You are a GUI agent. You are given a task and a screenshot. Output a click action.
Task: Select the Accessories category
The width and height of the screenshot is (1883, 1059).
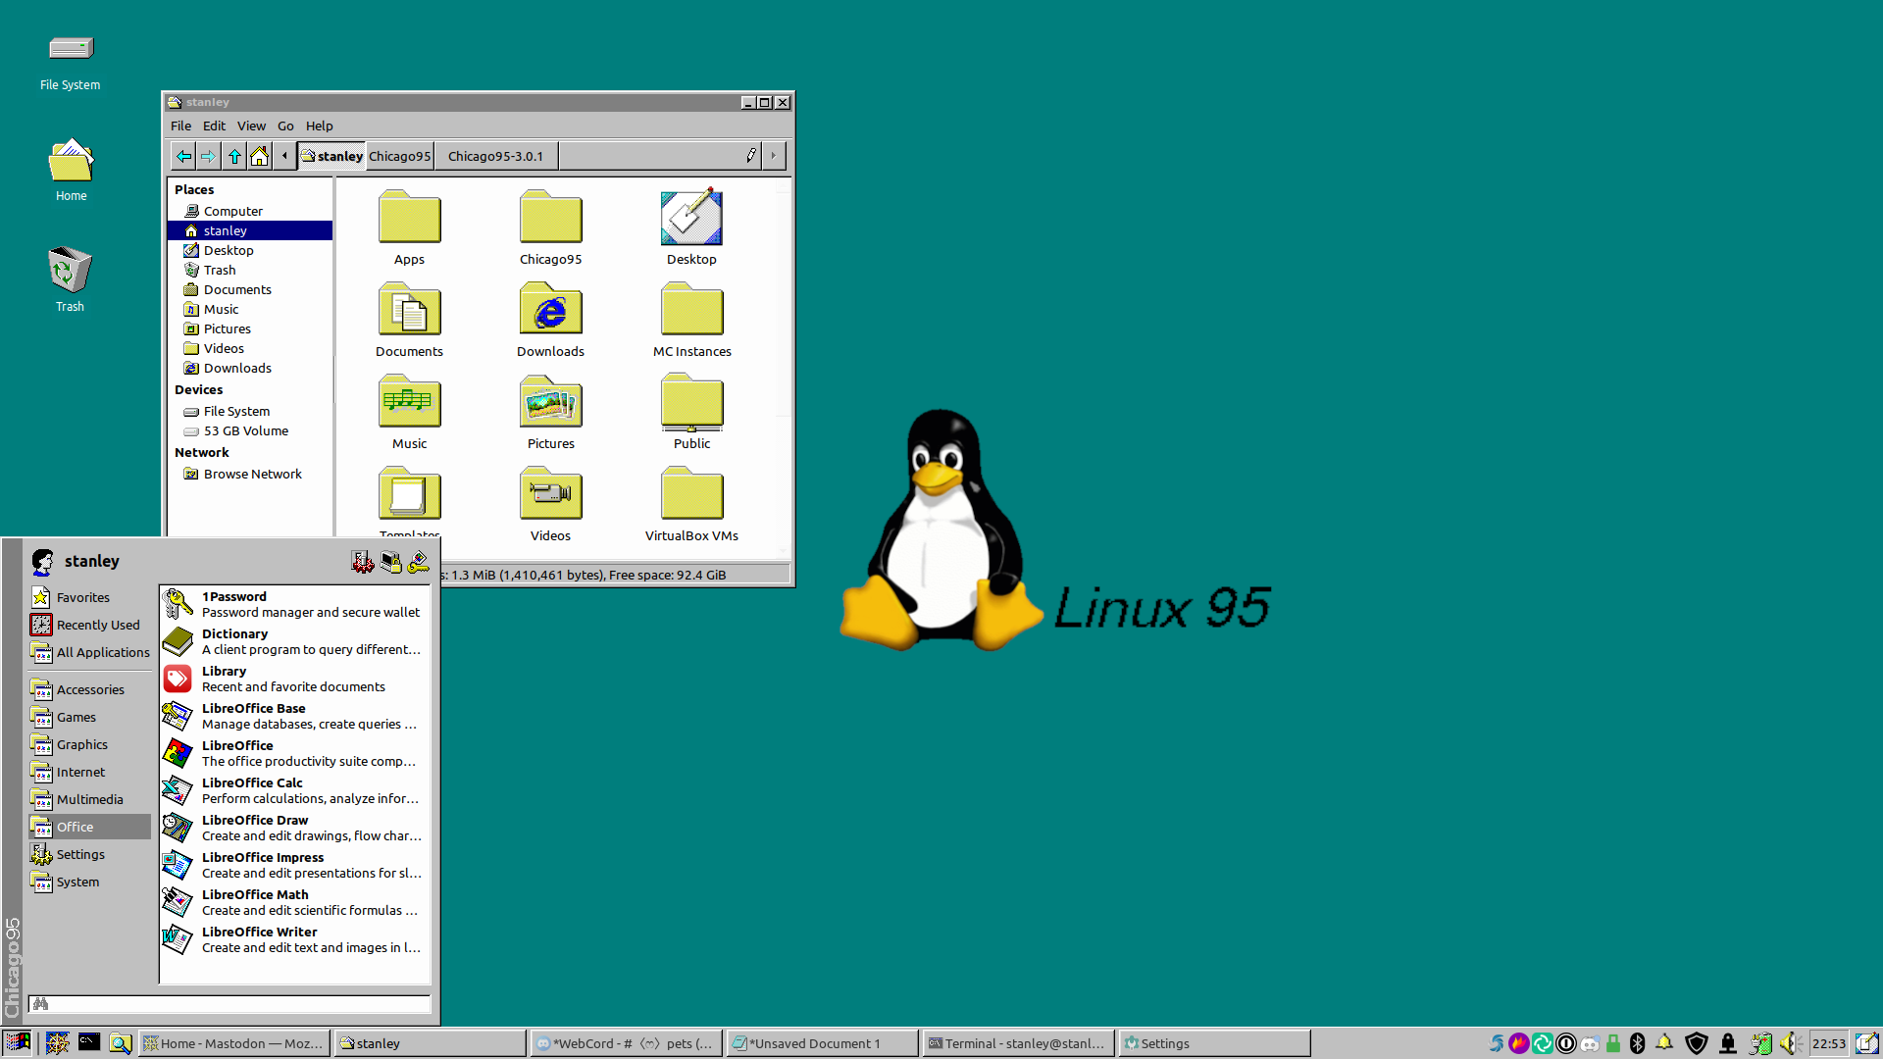tap(89, 689)
